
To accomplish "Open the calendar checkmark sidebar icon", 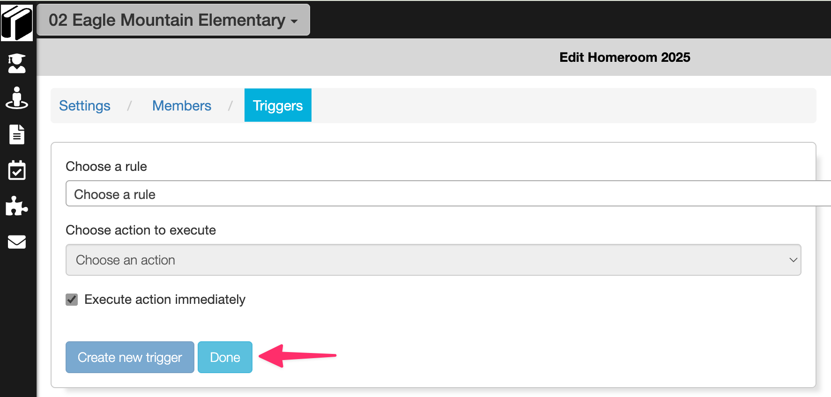I will [x=17, y=170].
